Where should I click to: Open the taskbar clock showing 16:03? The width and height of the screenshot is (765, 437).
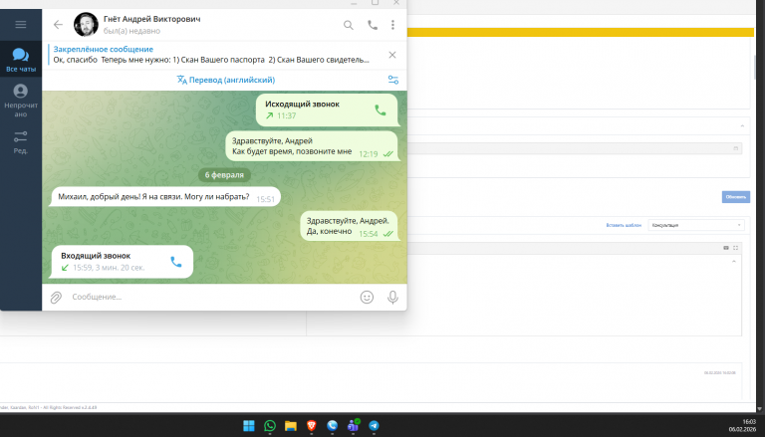point(742,425)
